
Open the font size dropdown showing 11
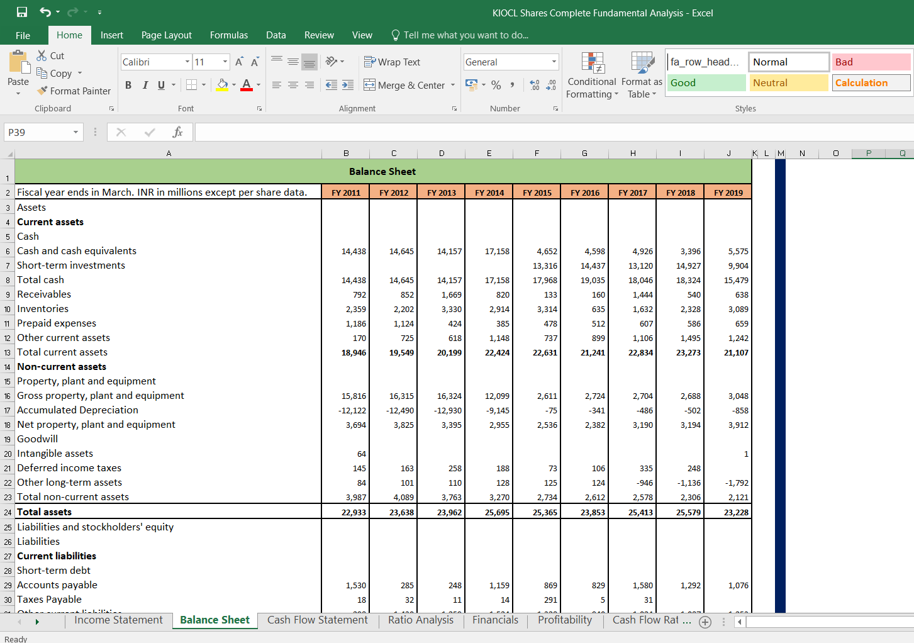click(x=225, y=62)
